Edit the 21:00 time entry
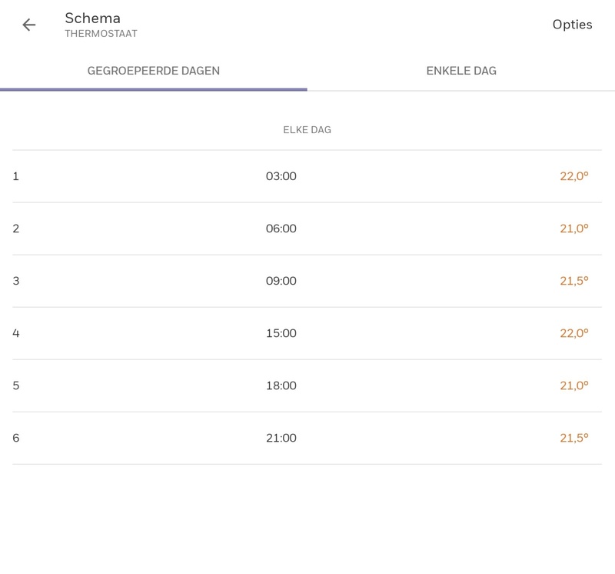 pyautogui.click(x=281, y=438)
